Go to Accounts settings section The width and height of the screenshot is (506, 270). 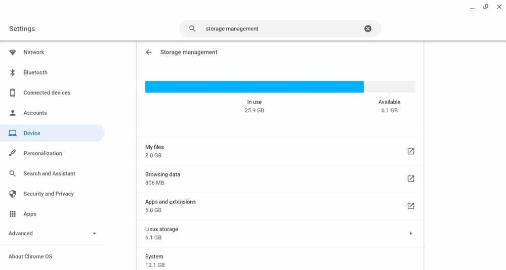(x=35, y=113)
